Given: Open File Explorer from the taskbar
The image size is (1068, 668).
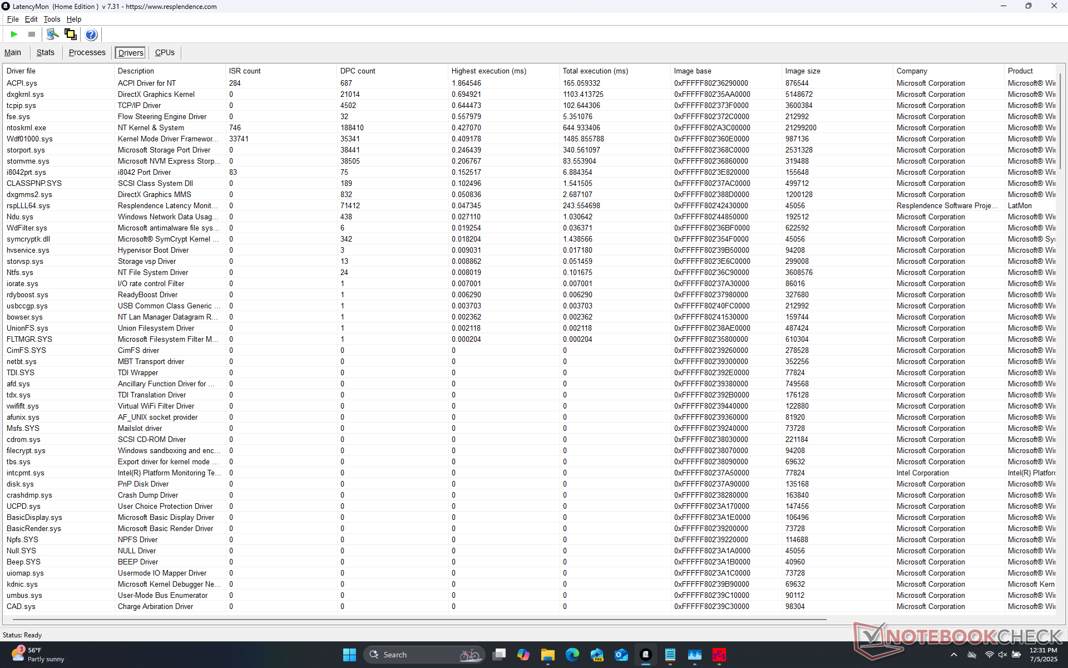Looking at the screenshot, I should [x=547, y=655].
